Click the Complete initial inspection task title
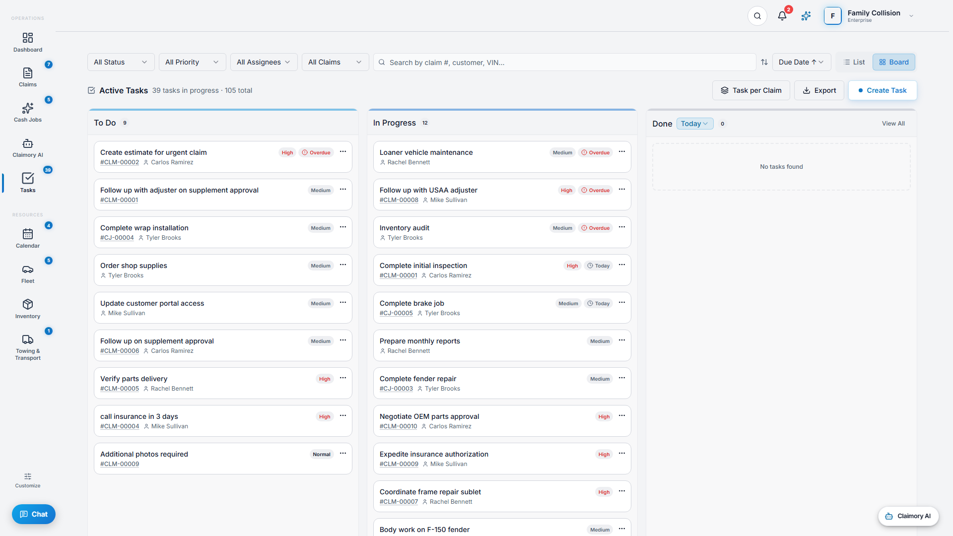This screenshot has width=953, height=536. (x=423, y=266)
